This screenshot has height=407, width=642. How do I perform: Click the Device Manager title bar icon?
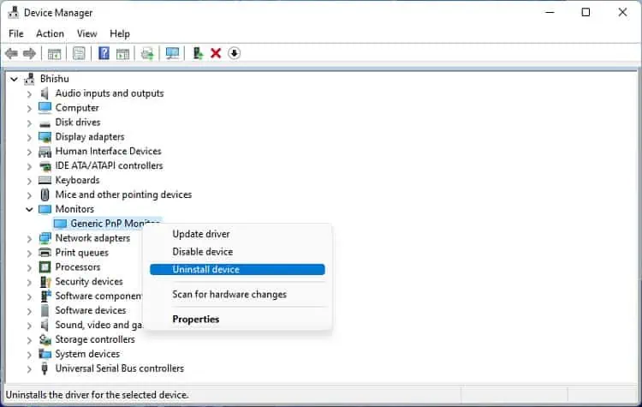coord(14,13)
